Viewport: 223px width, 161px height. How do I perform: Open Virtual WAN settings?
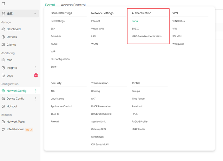tap(98, 29)
